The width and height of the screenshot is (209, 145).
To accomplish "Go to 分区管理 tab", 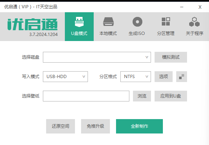I will click(x=165, y=27).
